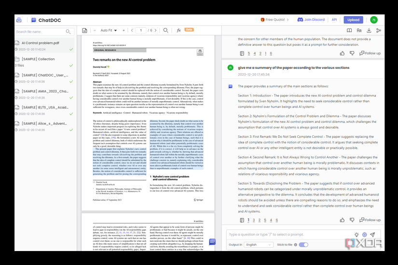Image resolution: width=398 pixels, height=265 pixels.
Task: Zoom in with the plus icon
Action: (124, 30)
